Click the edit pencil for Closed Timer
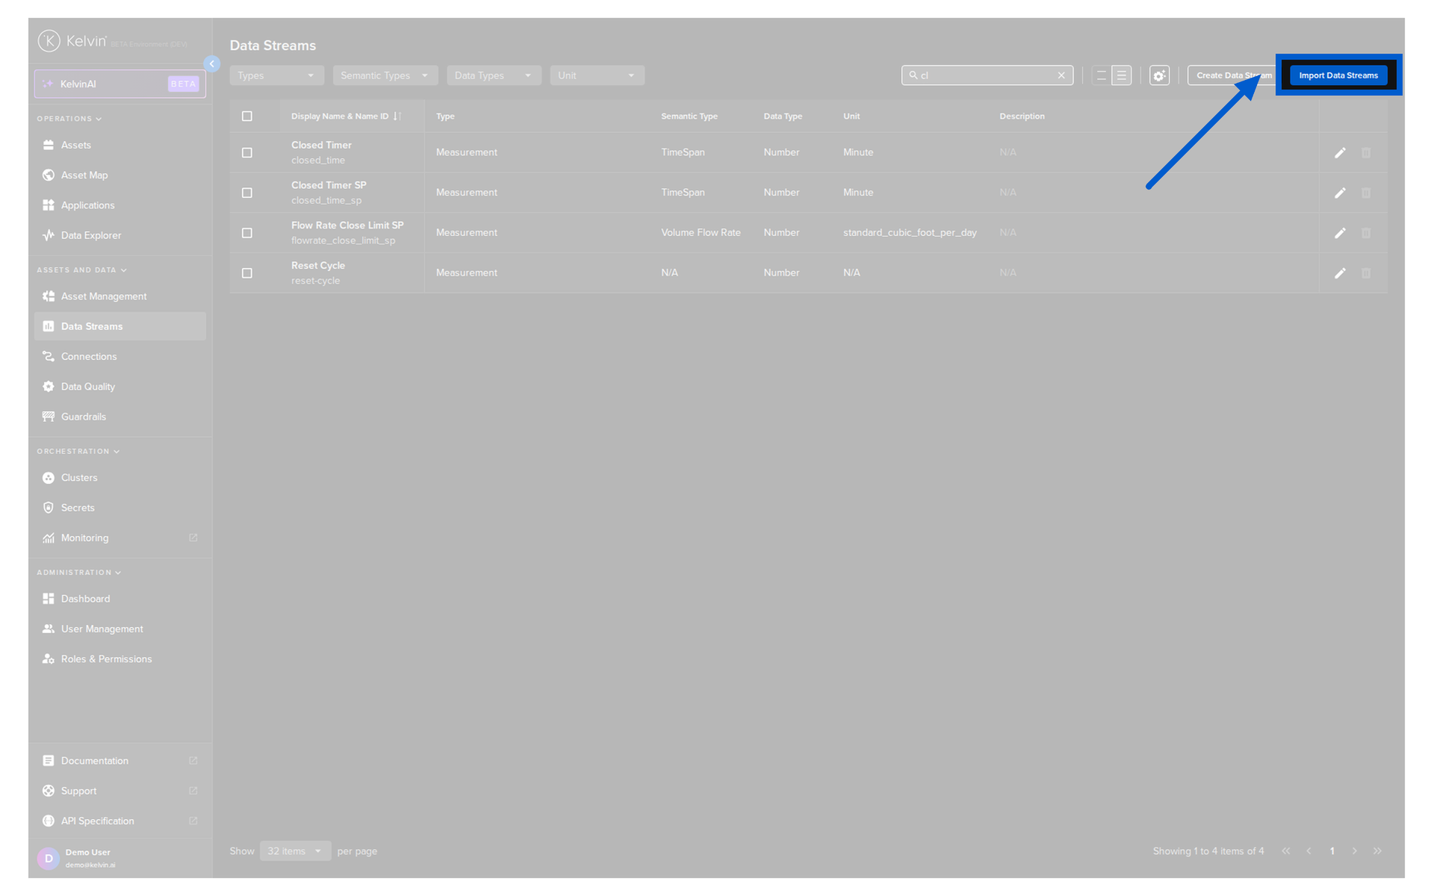1434x896 pixels. tap(1340, 152)
